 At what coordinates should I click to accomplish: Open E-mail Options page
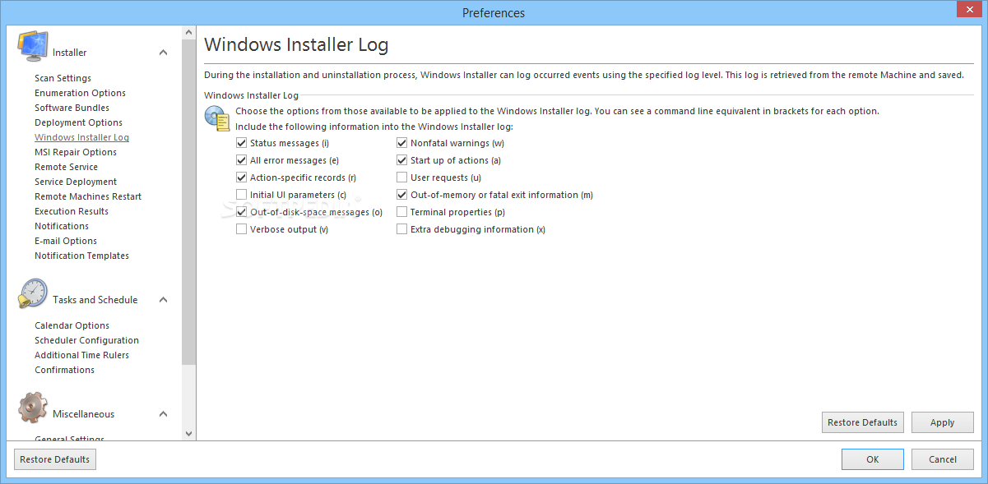(66, 241)
